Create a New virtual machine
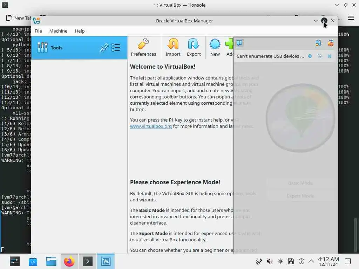The image size is (359, 269). click(x=215, y=48)
